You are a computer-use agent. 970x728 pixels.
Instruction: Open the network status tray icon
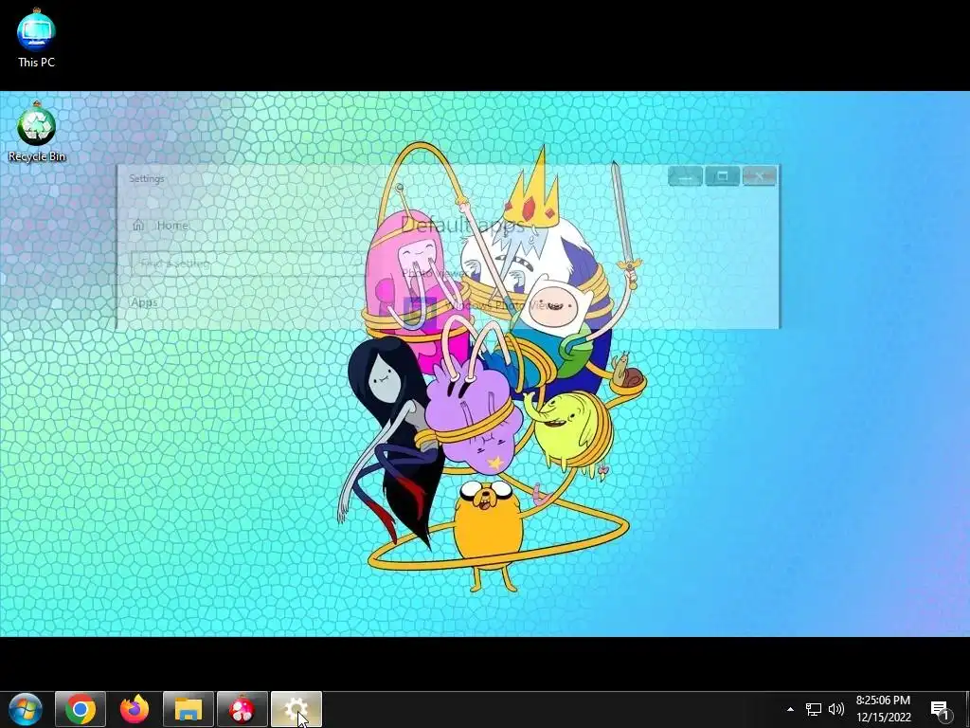point(813,709)
